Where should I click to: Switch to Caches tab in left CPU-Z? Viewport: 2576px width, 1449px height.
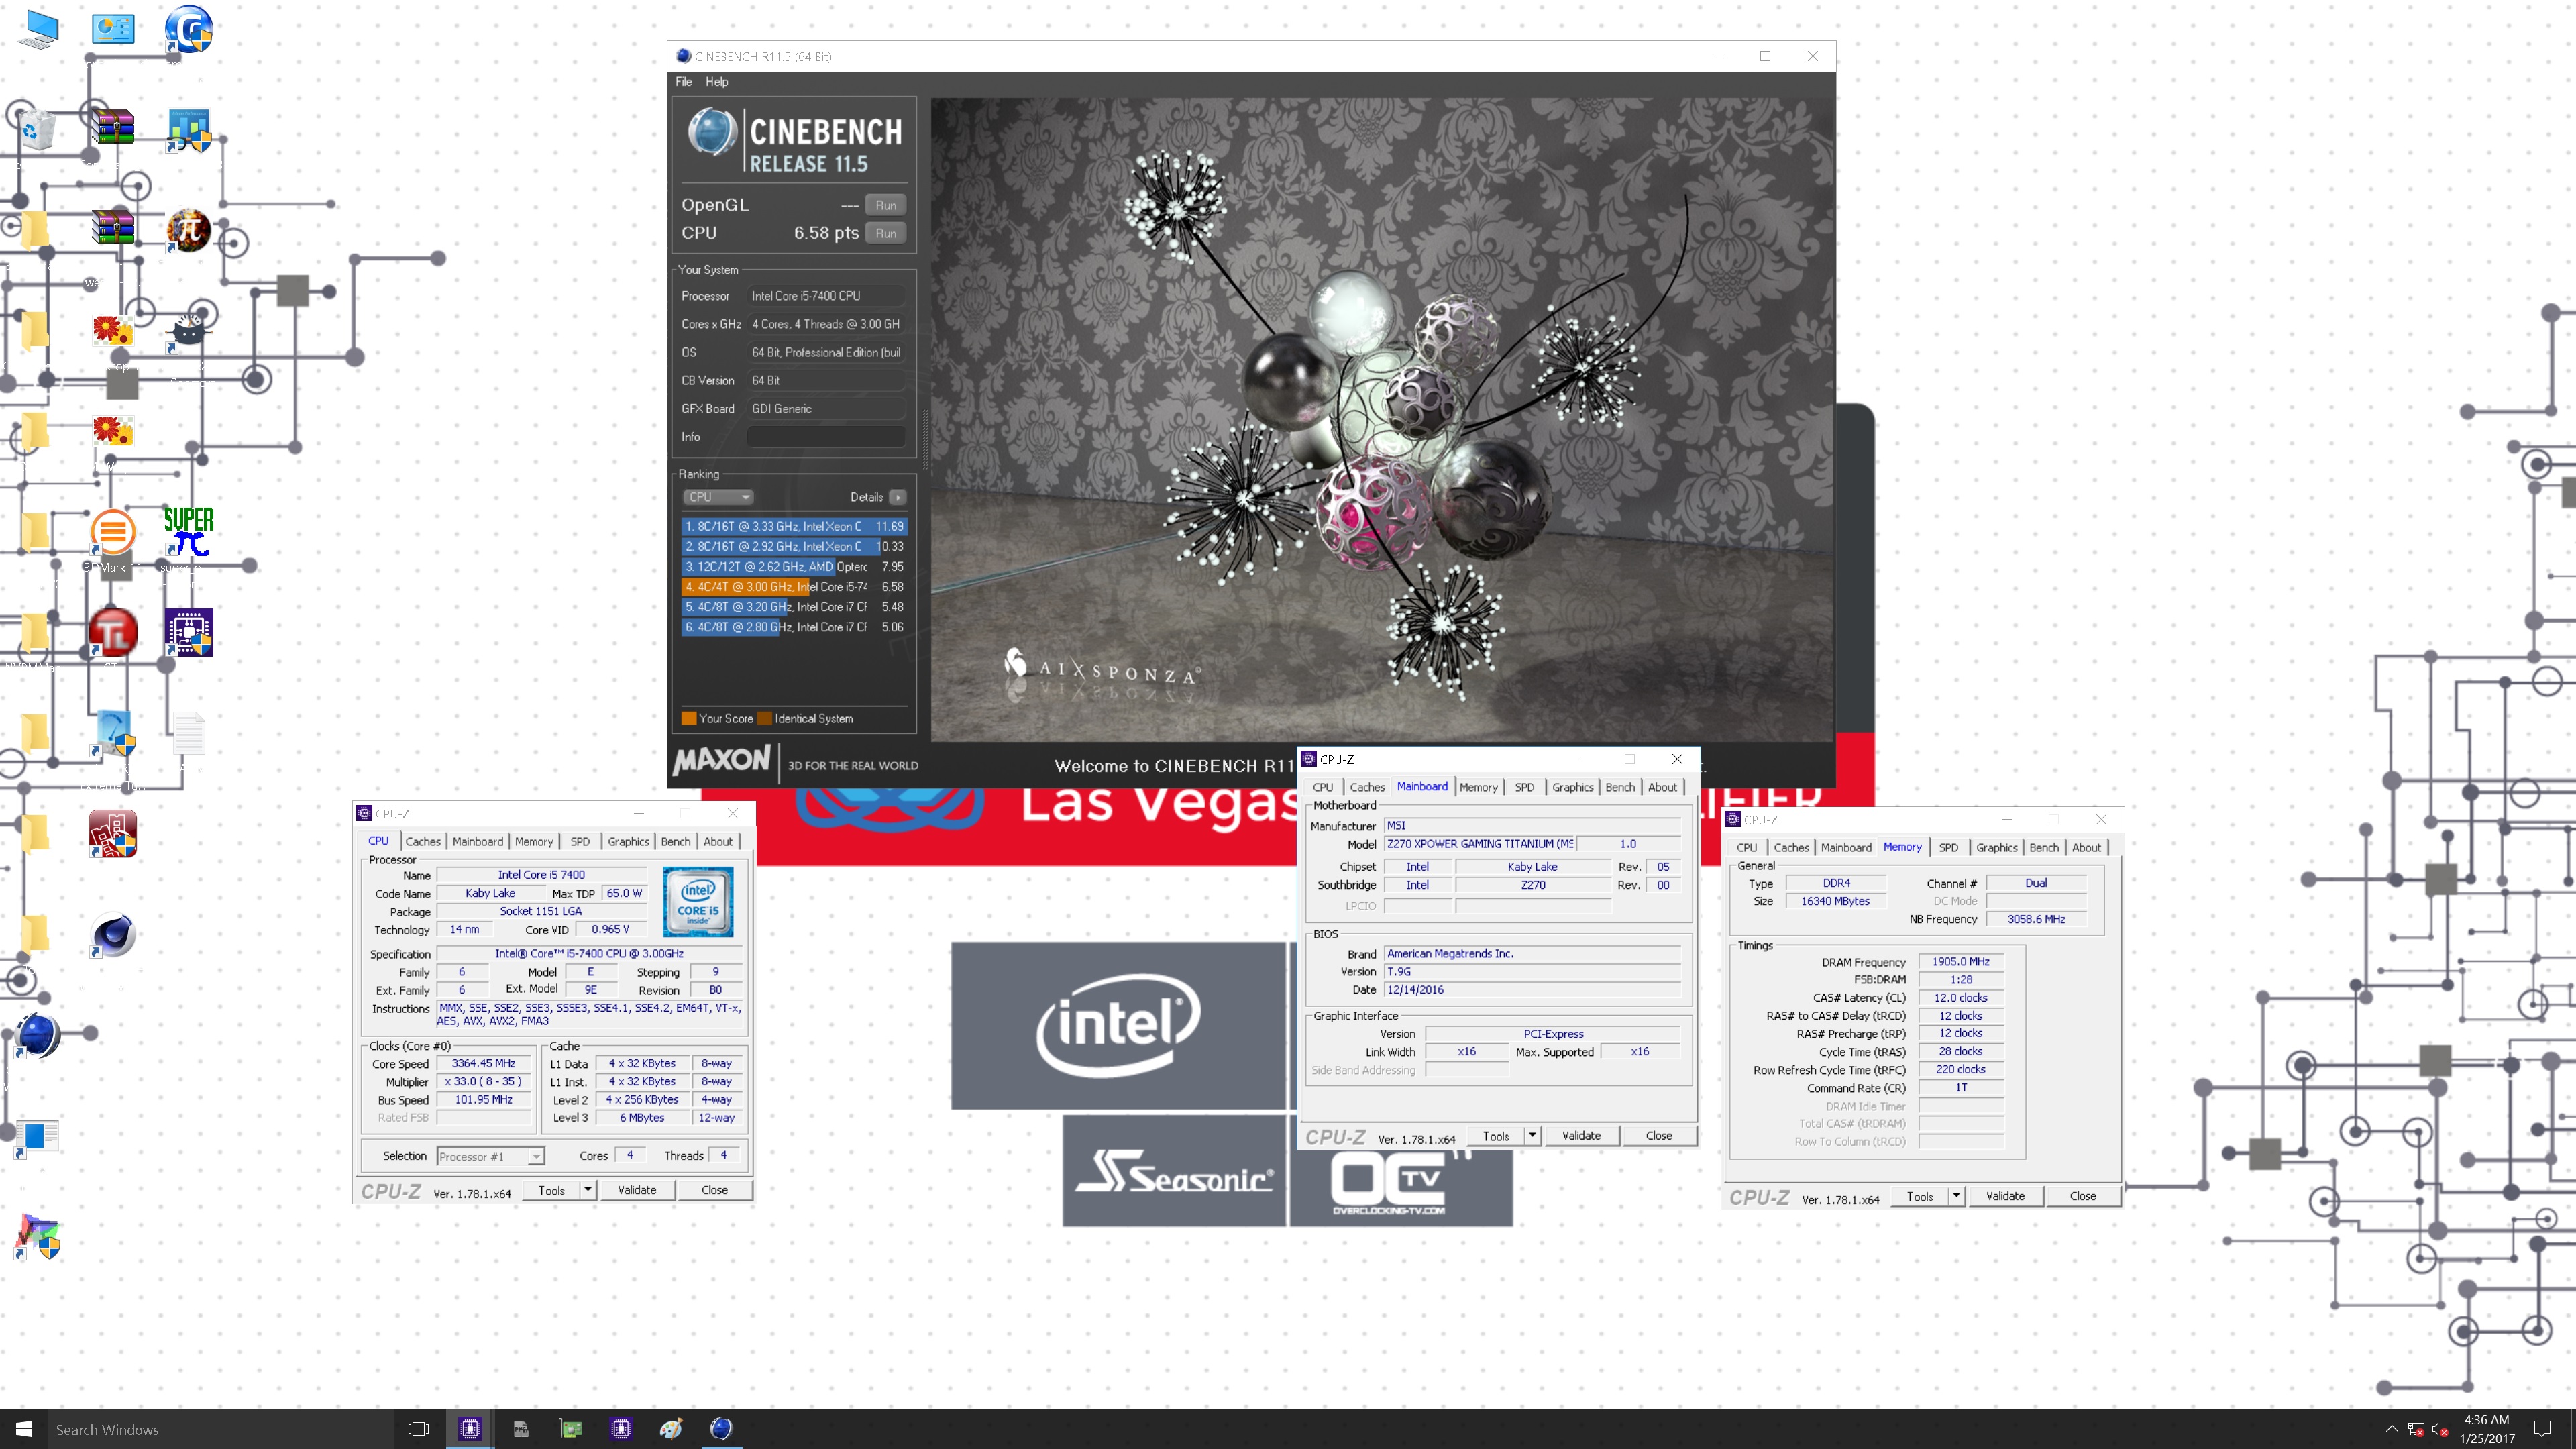[x=423, y=841]
